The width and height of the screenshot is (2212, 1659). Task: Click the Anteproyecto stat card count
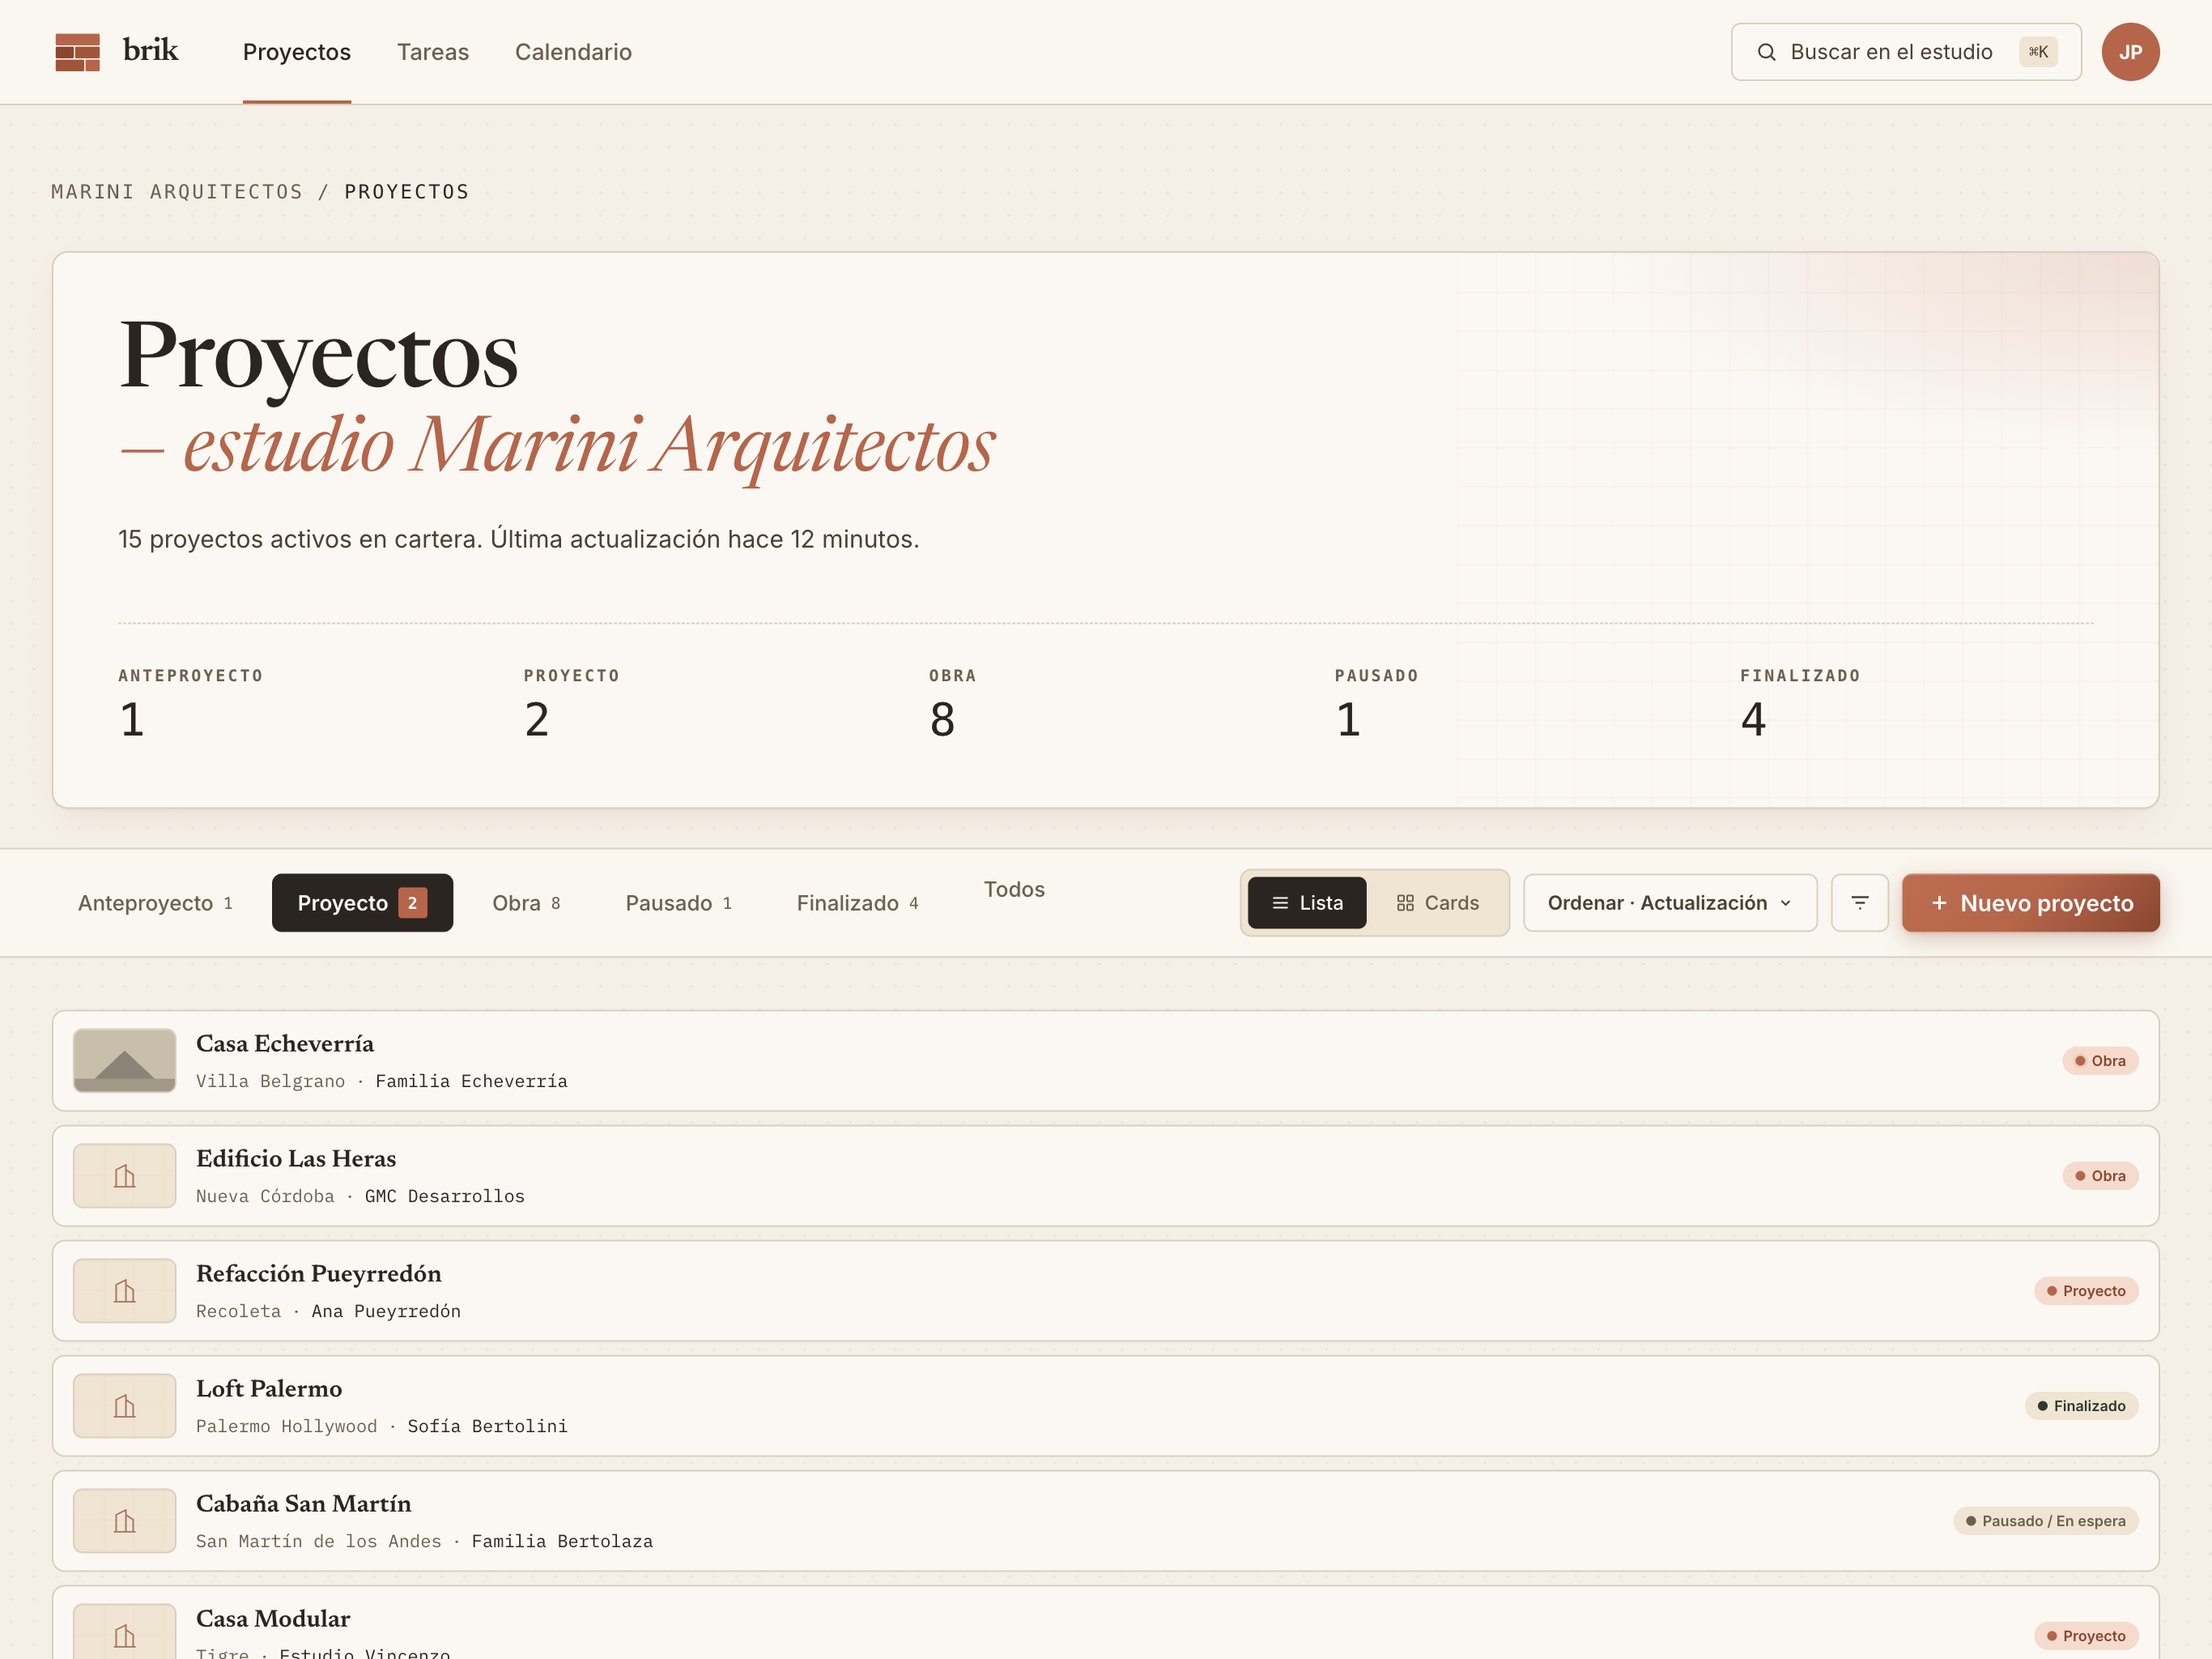[x=132, y=719]
